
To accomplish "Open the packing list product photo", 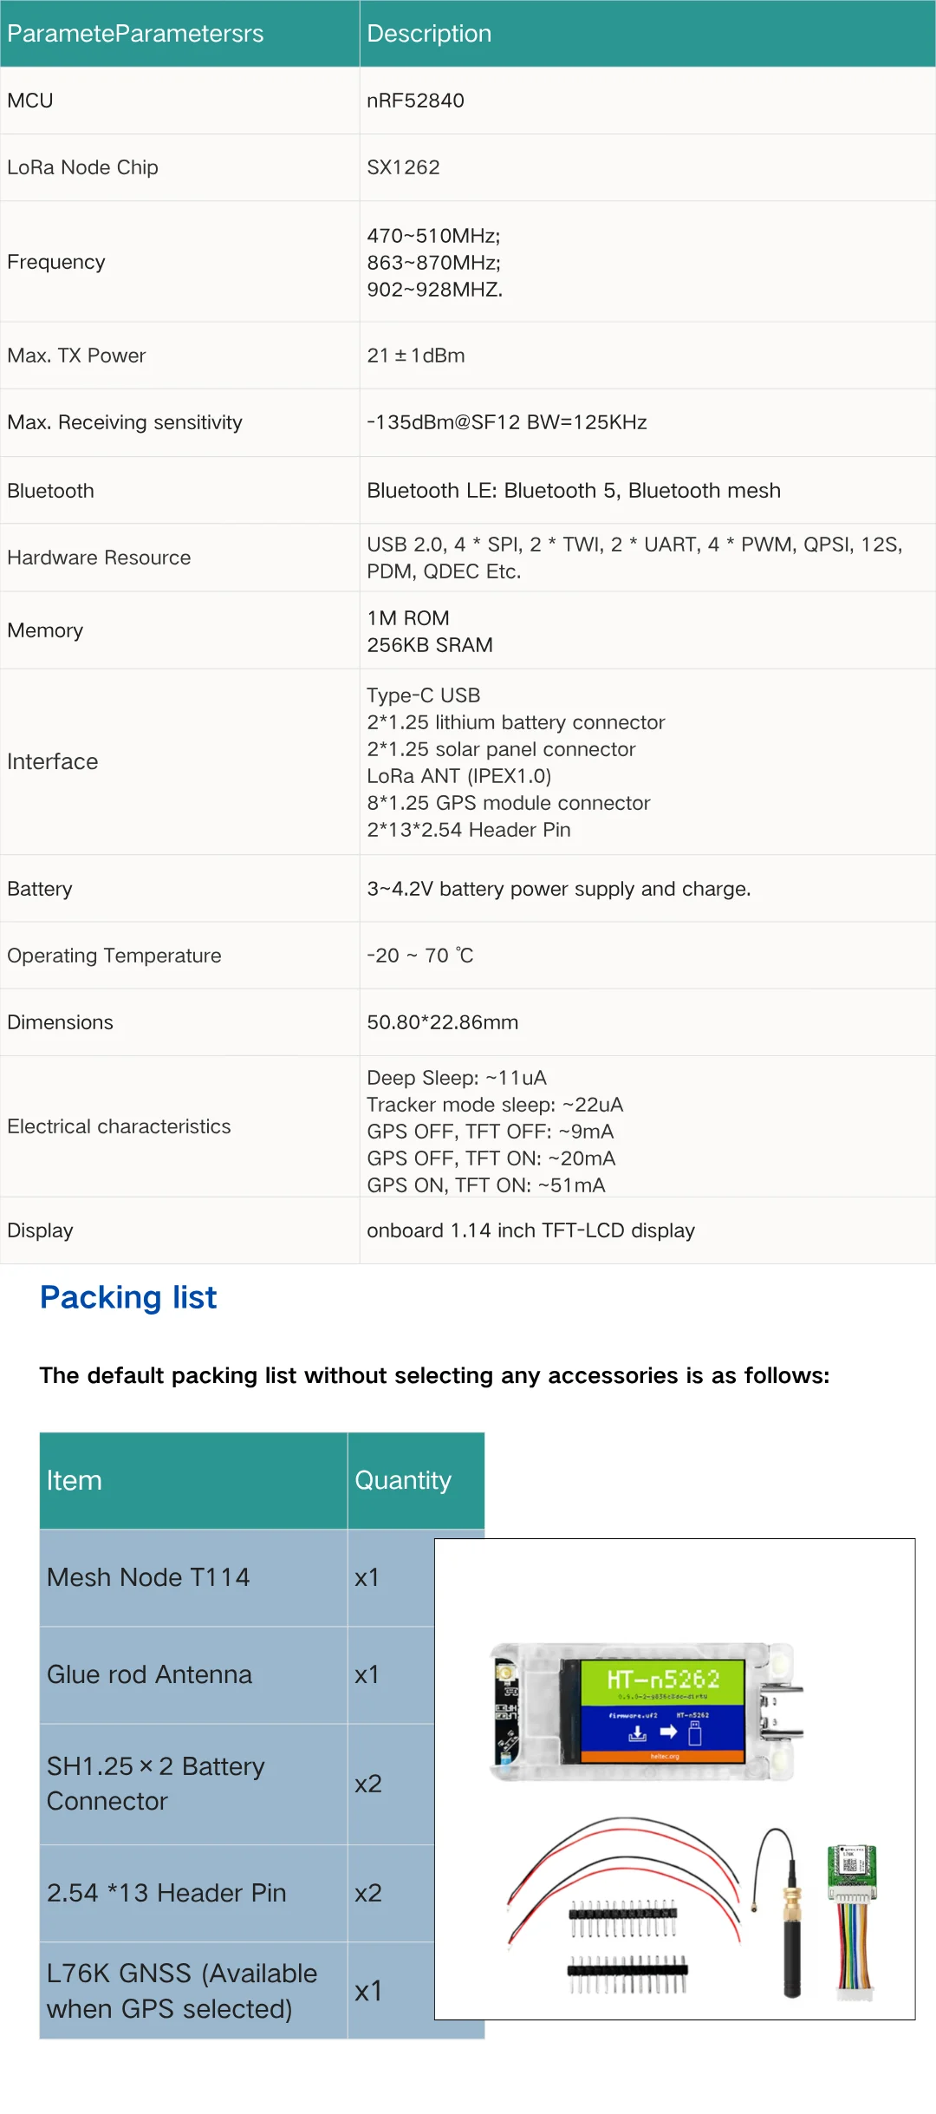I will (x=674, y=1779).
